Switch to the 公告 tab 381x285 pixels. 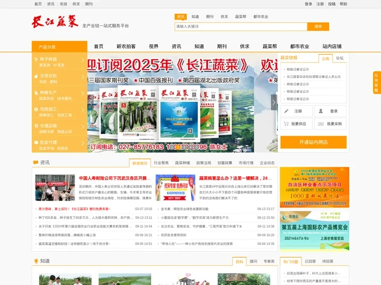[x=325, y=59]
